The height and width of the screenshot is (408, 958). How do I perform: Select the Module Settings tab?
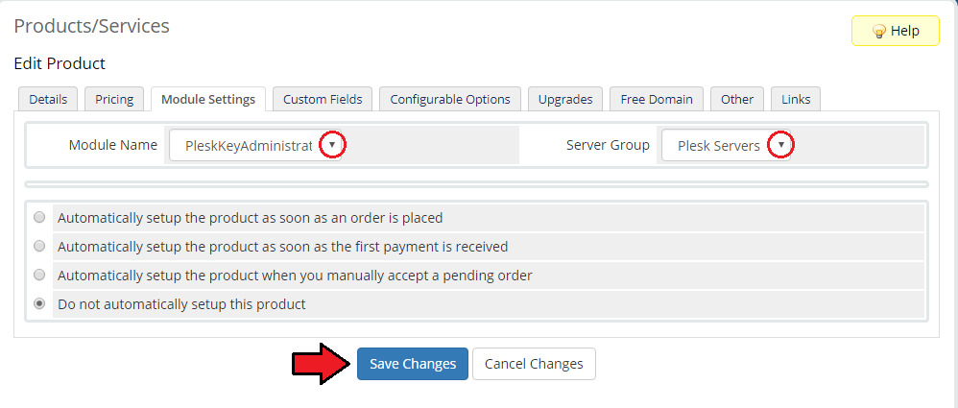coord(208,99)
